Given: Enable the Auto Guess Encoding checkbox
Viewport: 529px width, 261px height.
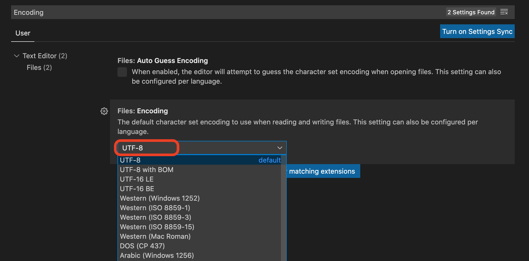Looking at the screenshot, I should [122, 72].
